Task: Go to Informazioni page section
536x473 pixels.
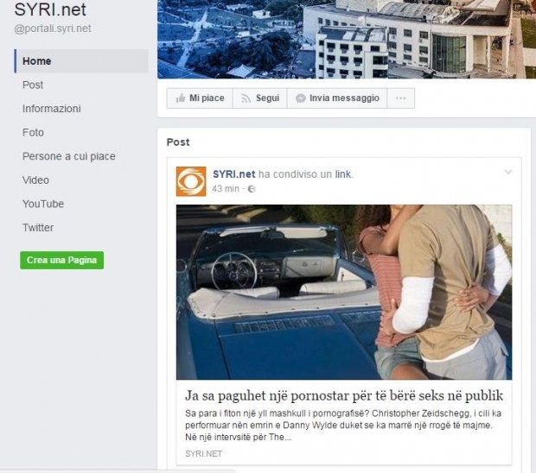Action: pos(52,109)
